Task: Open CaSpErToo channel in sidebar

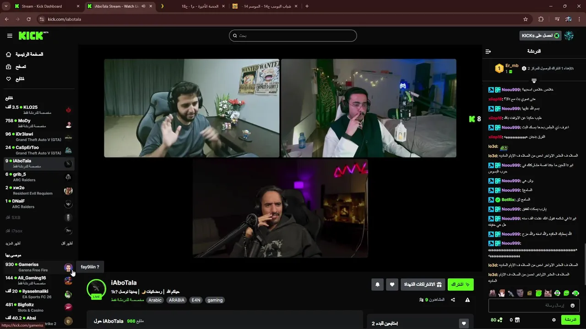Action: click(x=38, y=150)
